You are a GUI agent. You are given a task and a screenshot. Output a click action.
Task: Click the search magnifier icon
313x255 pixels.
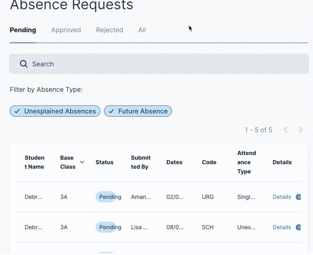pos(23,64)
